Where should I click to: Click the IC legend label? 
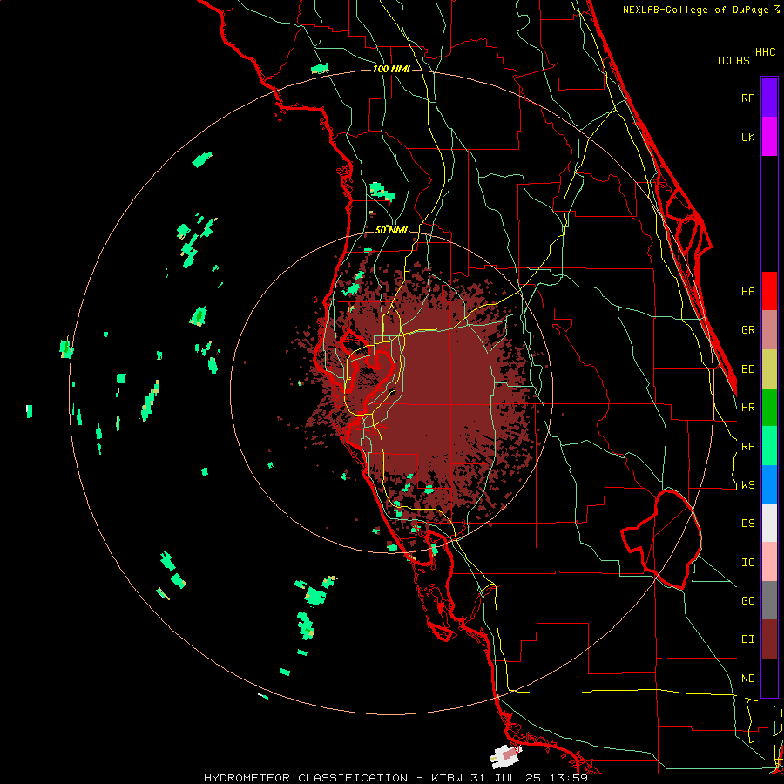click(x=747, y=563)
